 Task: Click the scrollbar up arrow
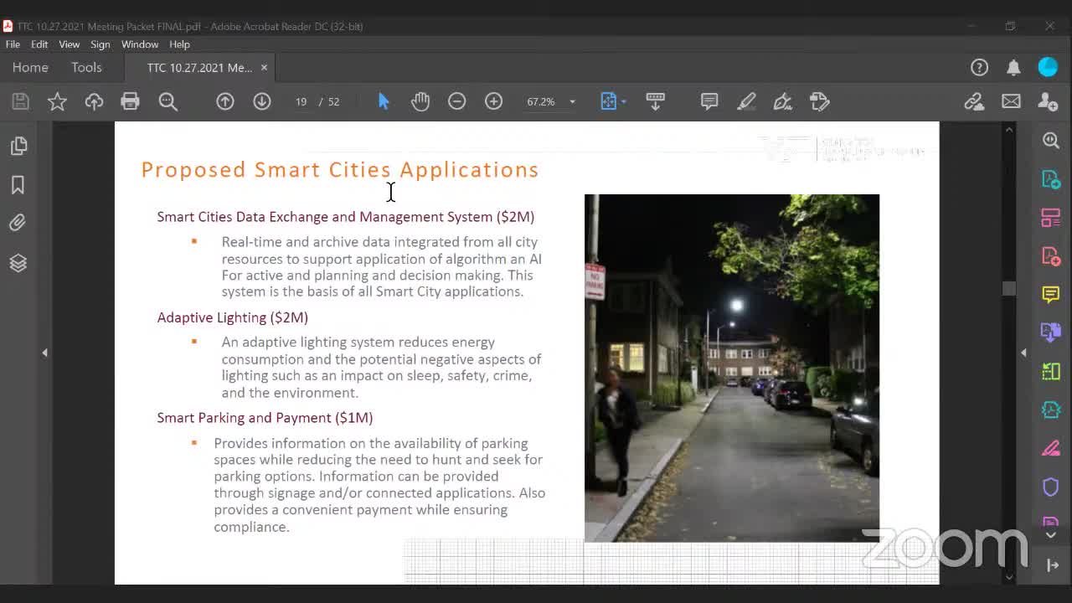pyautogui.click(x=1008, y=129)
